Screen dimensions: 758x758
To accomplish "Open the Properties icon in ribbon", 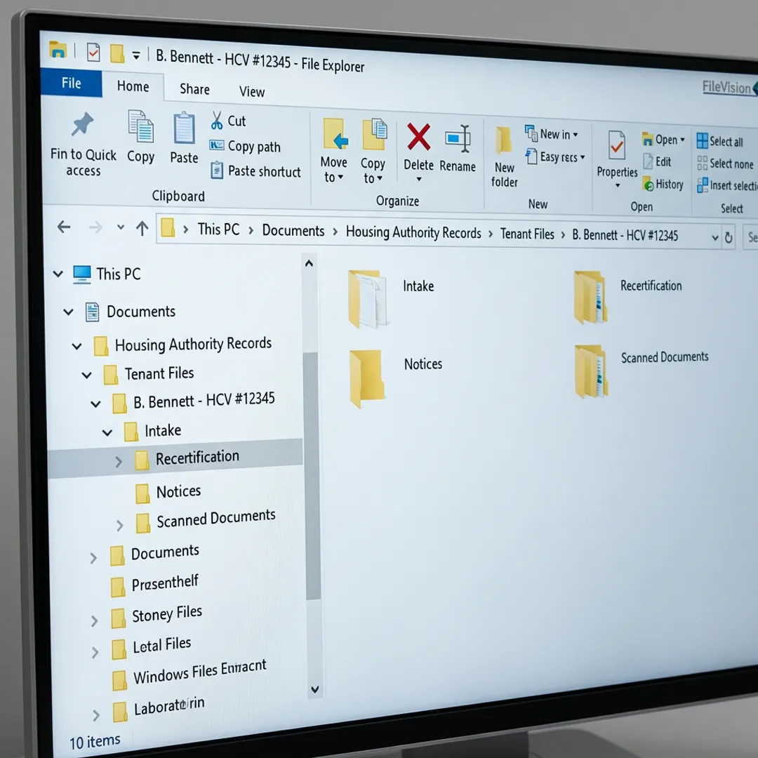I will pyautogui.click(x=616, y=147).
